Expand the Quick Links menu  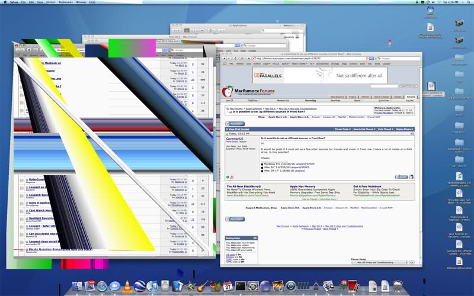coord(384,101)
